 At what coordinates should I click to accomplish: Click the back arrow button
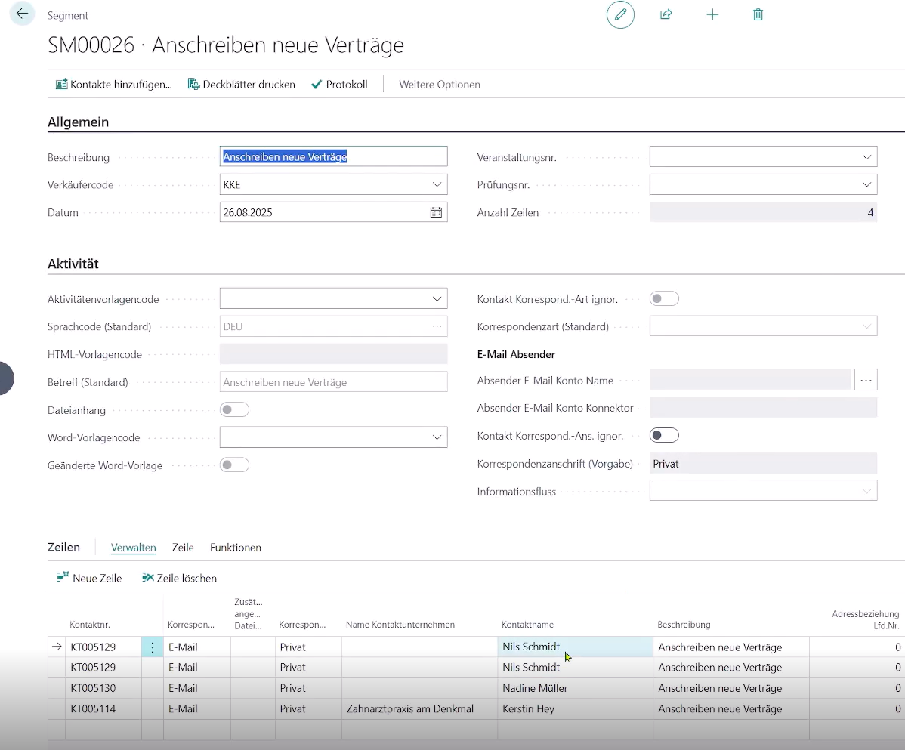(x=22, y=14)
